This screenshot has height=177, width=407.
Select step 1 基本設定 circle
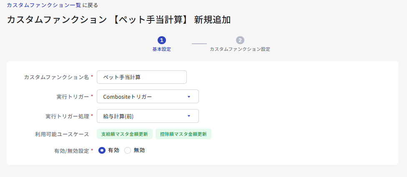coord(162,40)
